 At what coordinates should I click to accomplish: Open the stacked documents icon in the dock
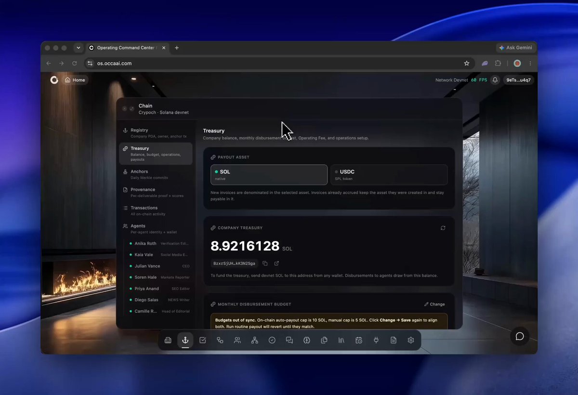[x=324, y=340]
